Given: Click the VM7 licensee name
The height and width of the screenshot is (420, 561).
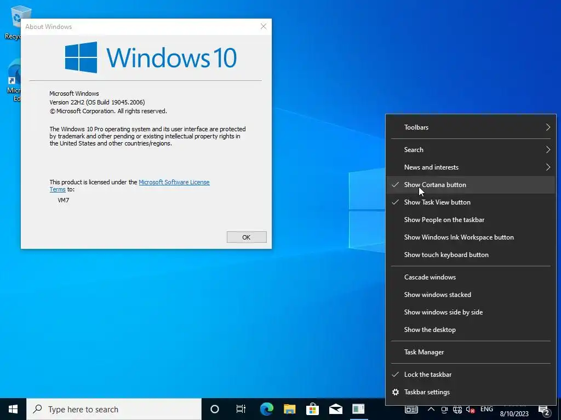Looking at the screenshot, I should tap(64, 200).
